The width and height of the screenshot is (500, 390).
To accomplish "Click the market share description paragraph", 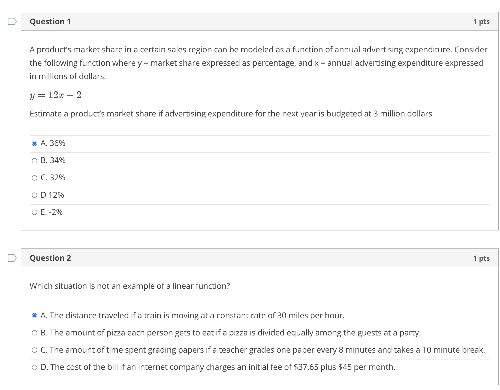I will click(258, 63).
